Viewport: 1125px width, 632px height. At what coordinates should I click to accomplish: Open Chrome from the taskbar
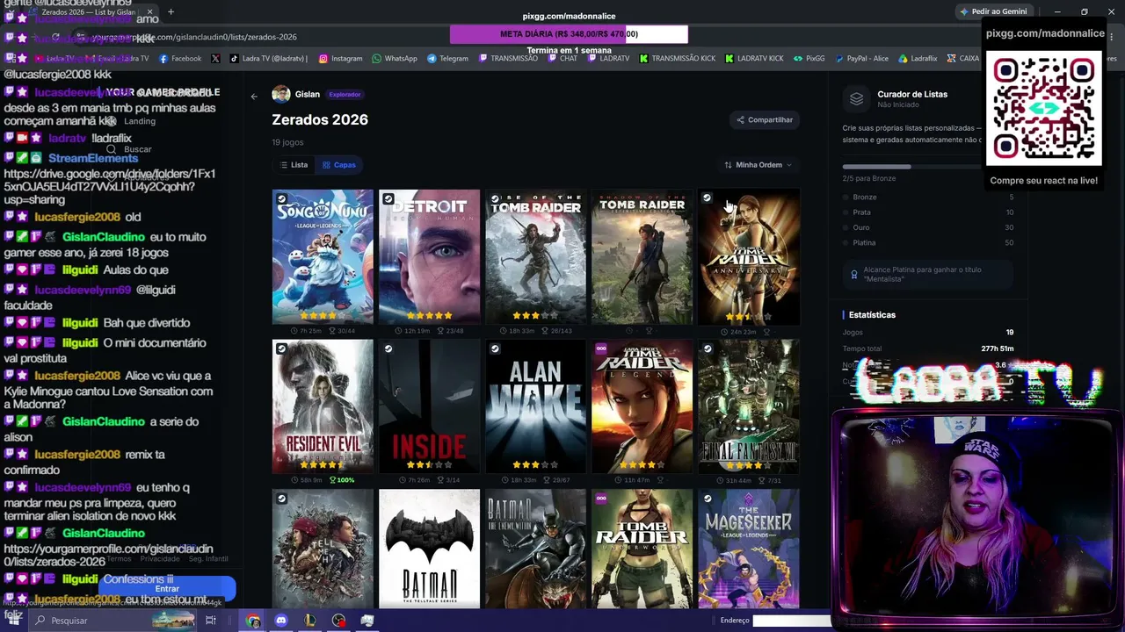click(x=253, y=621)
